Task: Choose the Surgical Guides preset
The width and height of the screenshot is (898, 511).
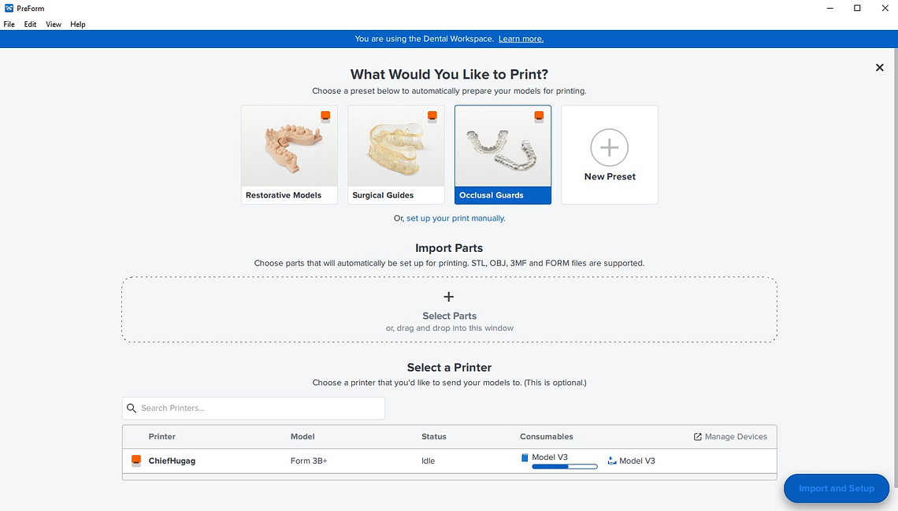Action: pyautogui.click(x=395, y=154)
